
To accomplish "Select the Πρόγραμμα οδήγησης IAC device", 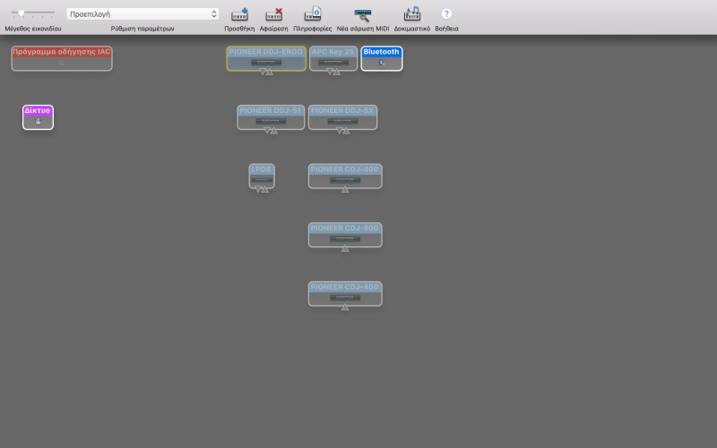I will 61,58.
